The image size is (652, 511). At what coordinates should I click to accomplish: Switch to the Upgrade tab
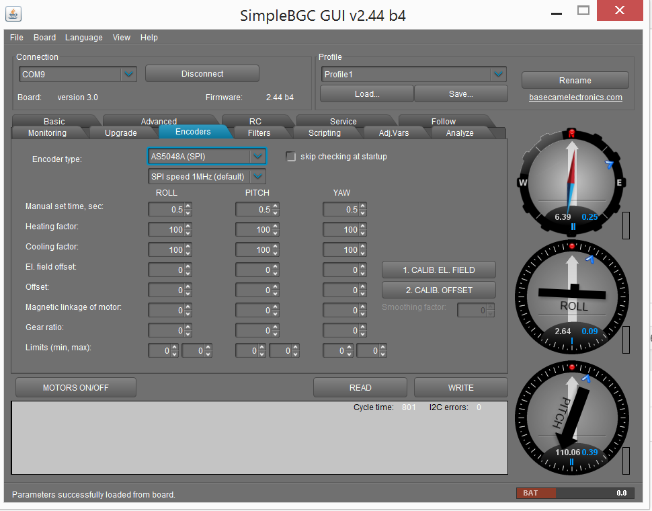(x=120, y=132)
